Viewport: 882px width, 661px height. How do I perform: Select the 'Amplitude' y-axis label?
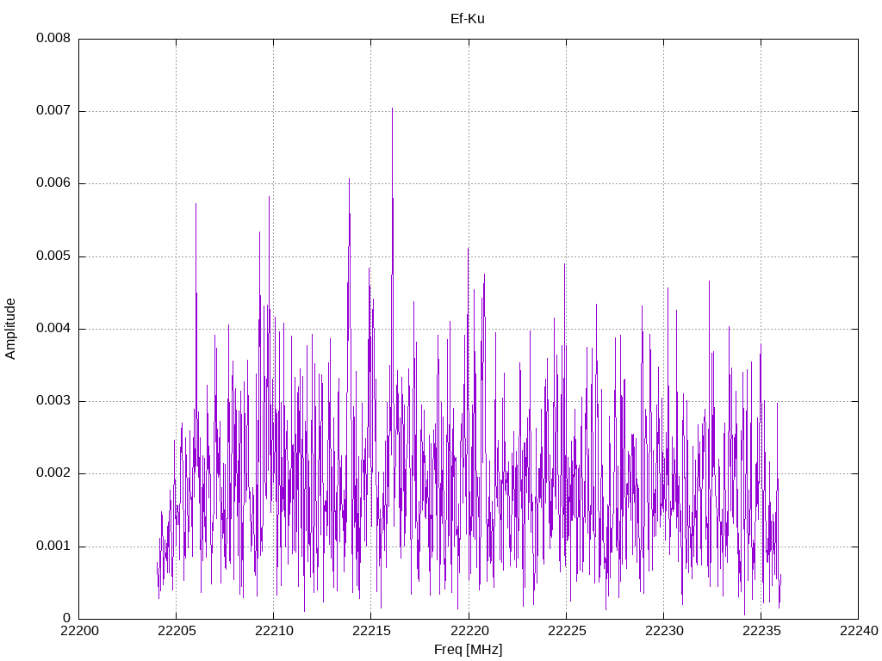[x=10, y=329]
